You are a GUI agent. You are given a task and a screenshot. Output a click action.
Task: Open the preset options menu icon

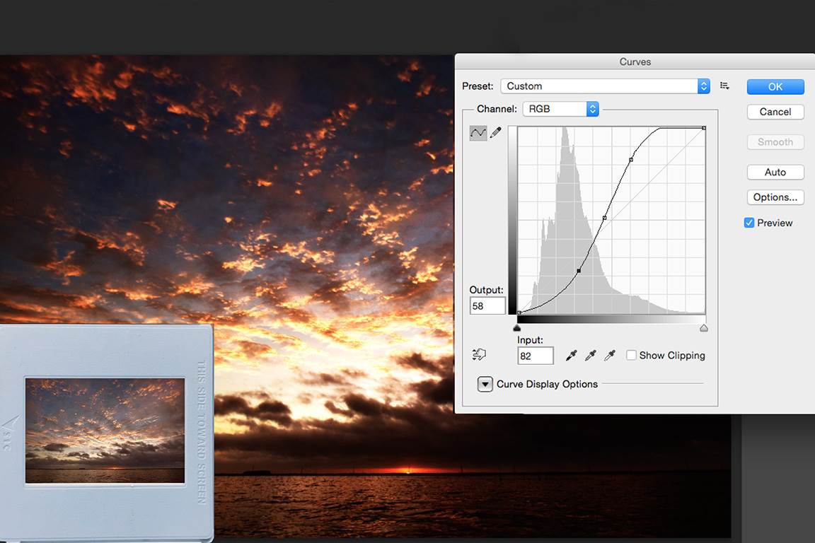tap(724, 86)
